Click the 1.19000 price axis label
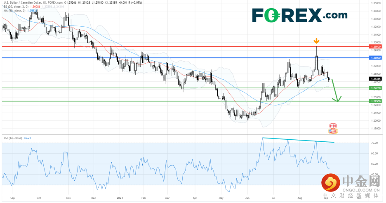 click(x=375, y=129)
